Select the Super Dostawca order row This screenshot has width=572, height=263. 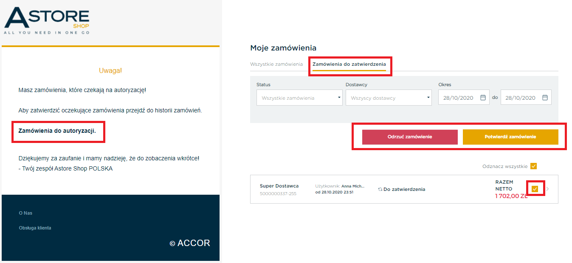[404, 189]
